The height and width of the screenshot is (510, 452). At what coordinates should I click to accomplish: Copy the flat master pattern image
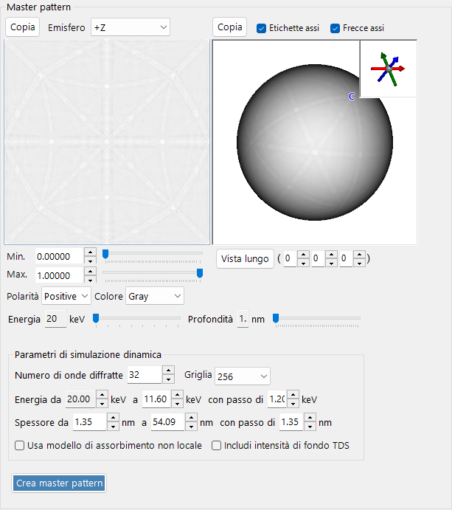coord(22,27)
